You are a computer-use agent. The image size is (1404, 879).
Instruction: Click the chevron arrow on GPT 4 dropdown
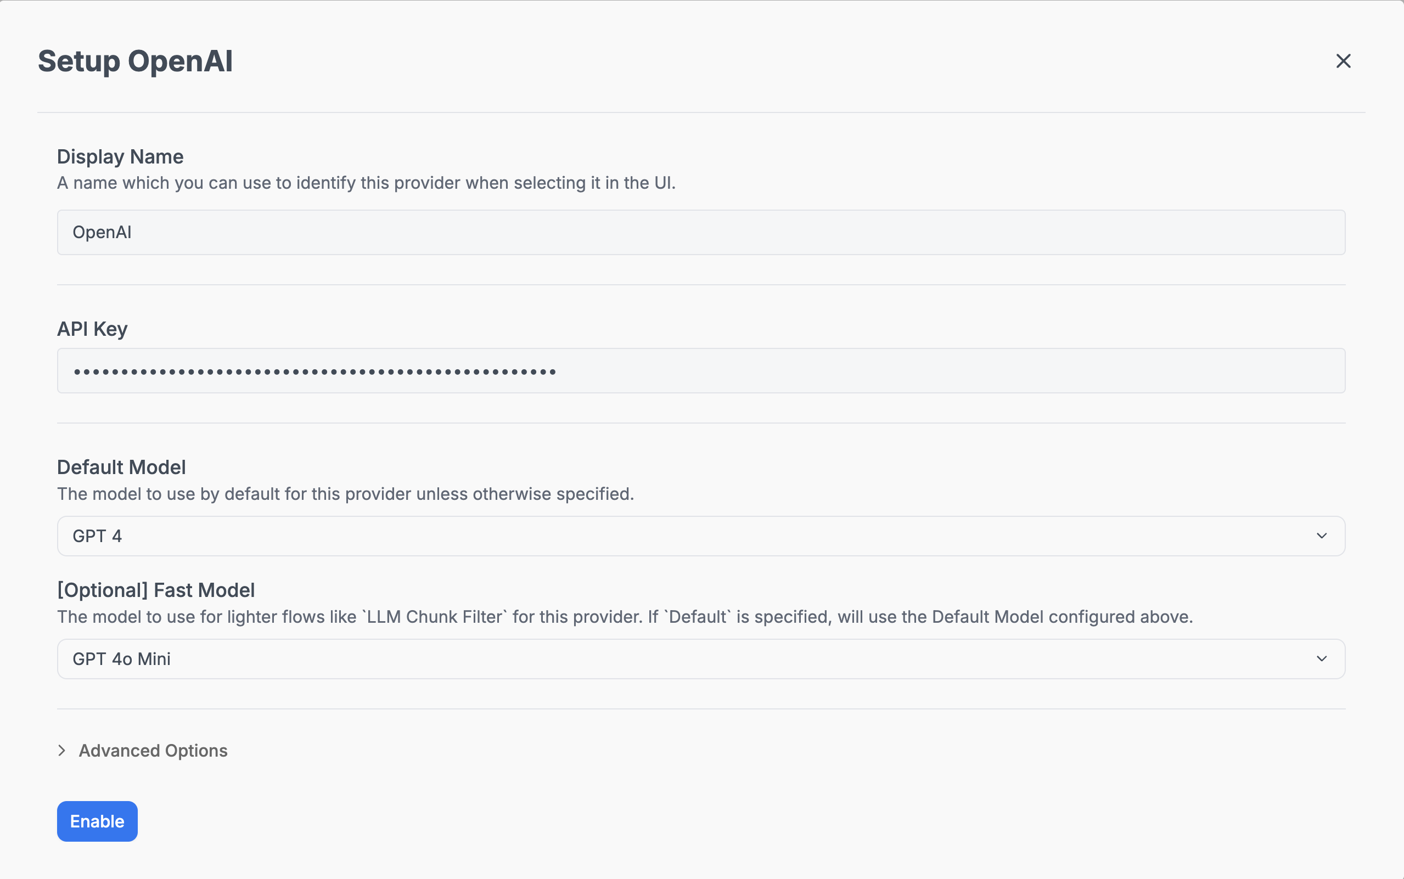[1322, 536]
